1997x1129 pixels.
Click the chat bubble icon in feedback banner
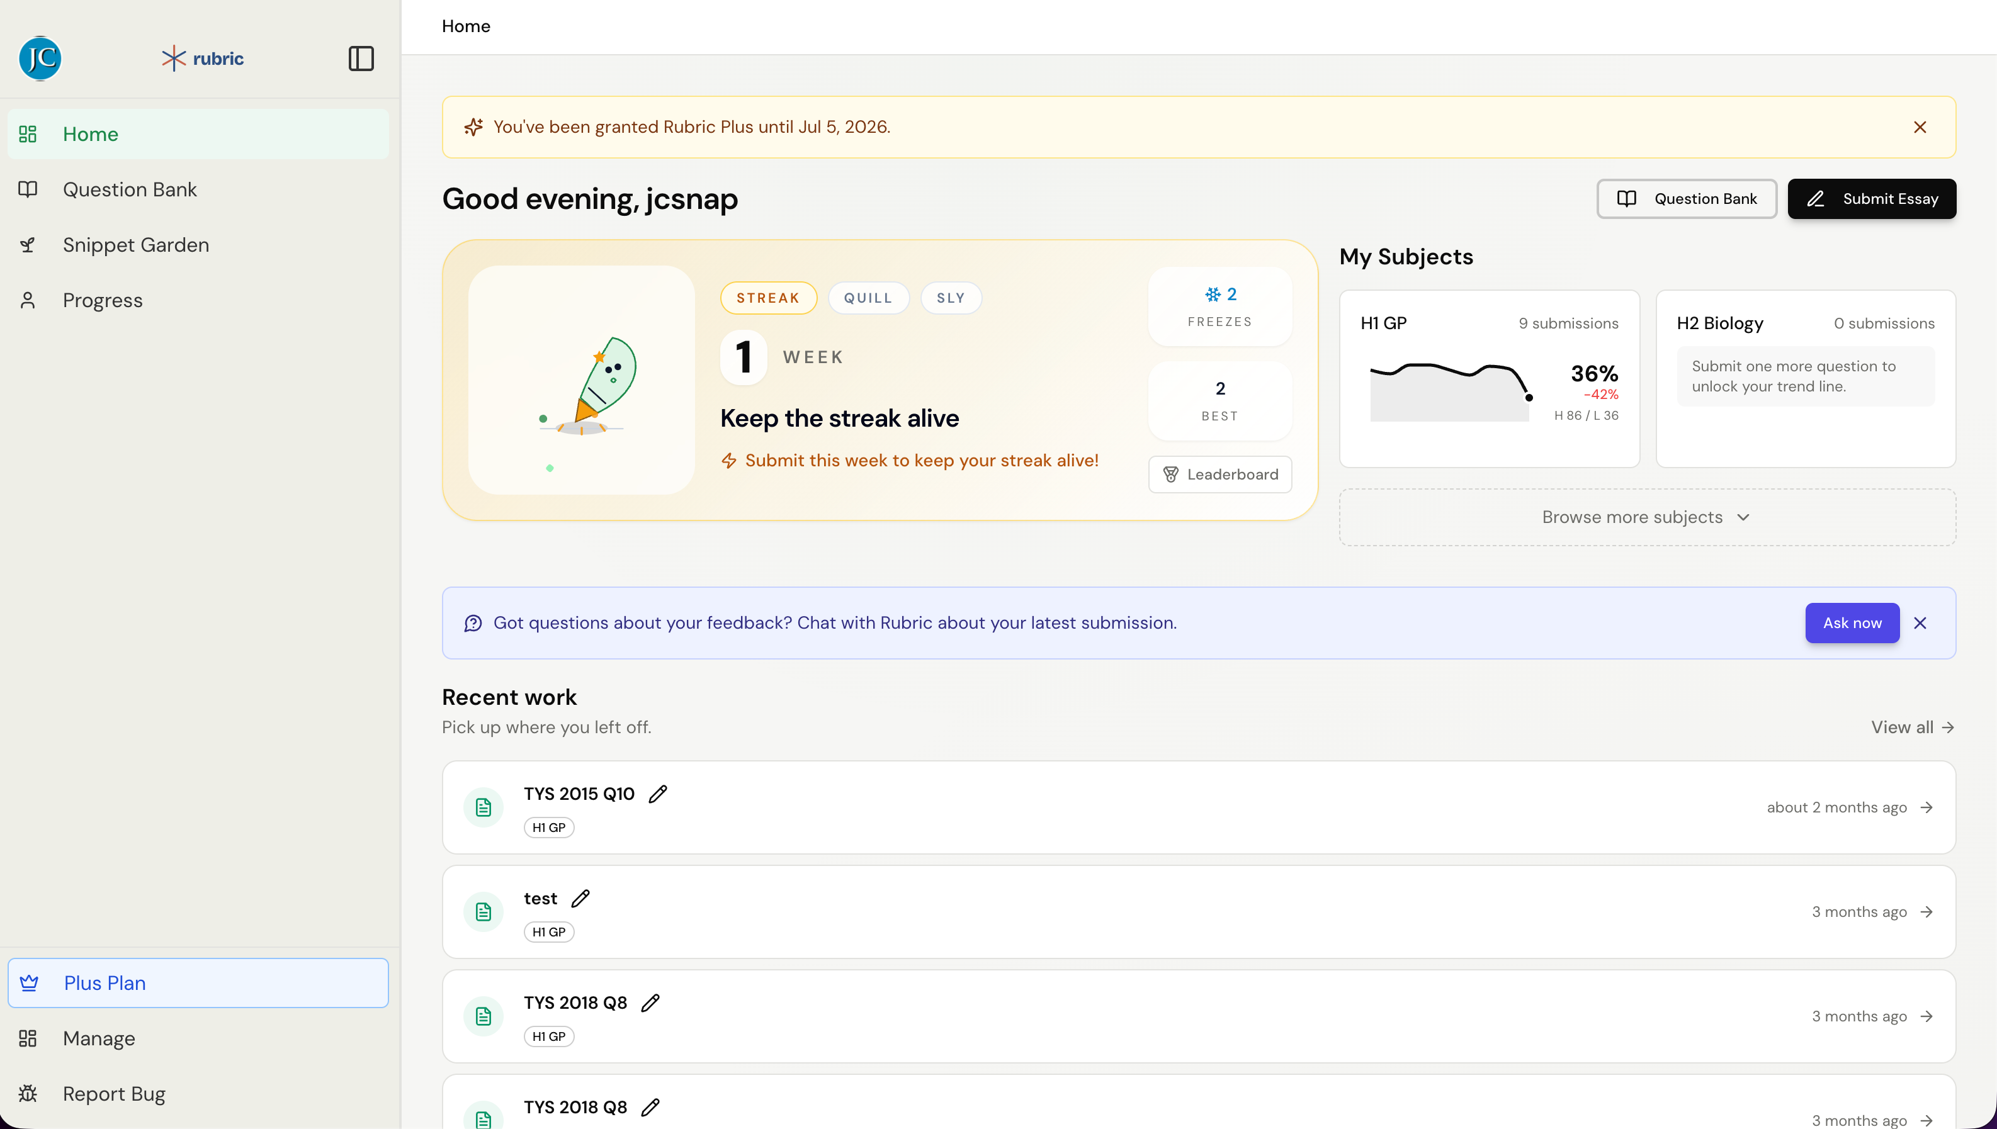pyautogui.click(x=473, y=624)
